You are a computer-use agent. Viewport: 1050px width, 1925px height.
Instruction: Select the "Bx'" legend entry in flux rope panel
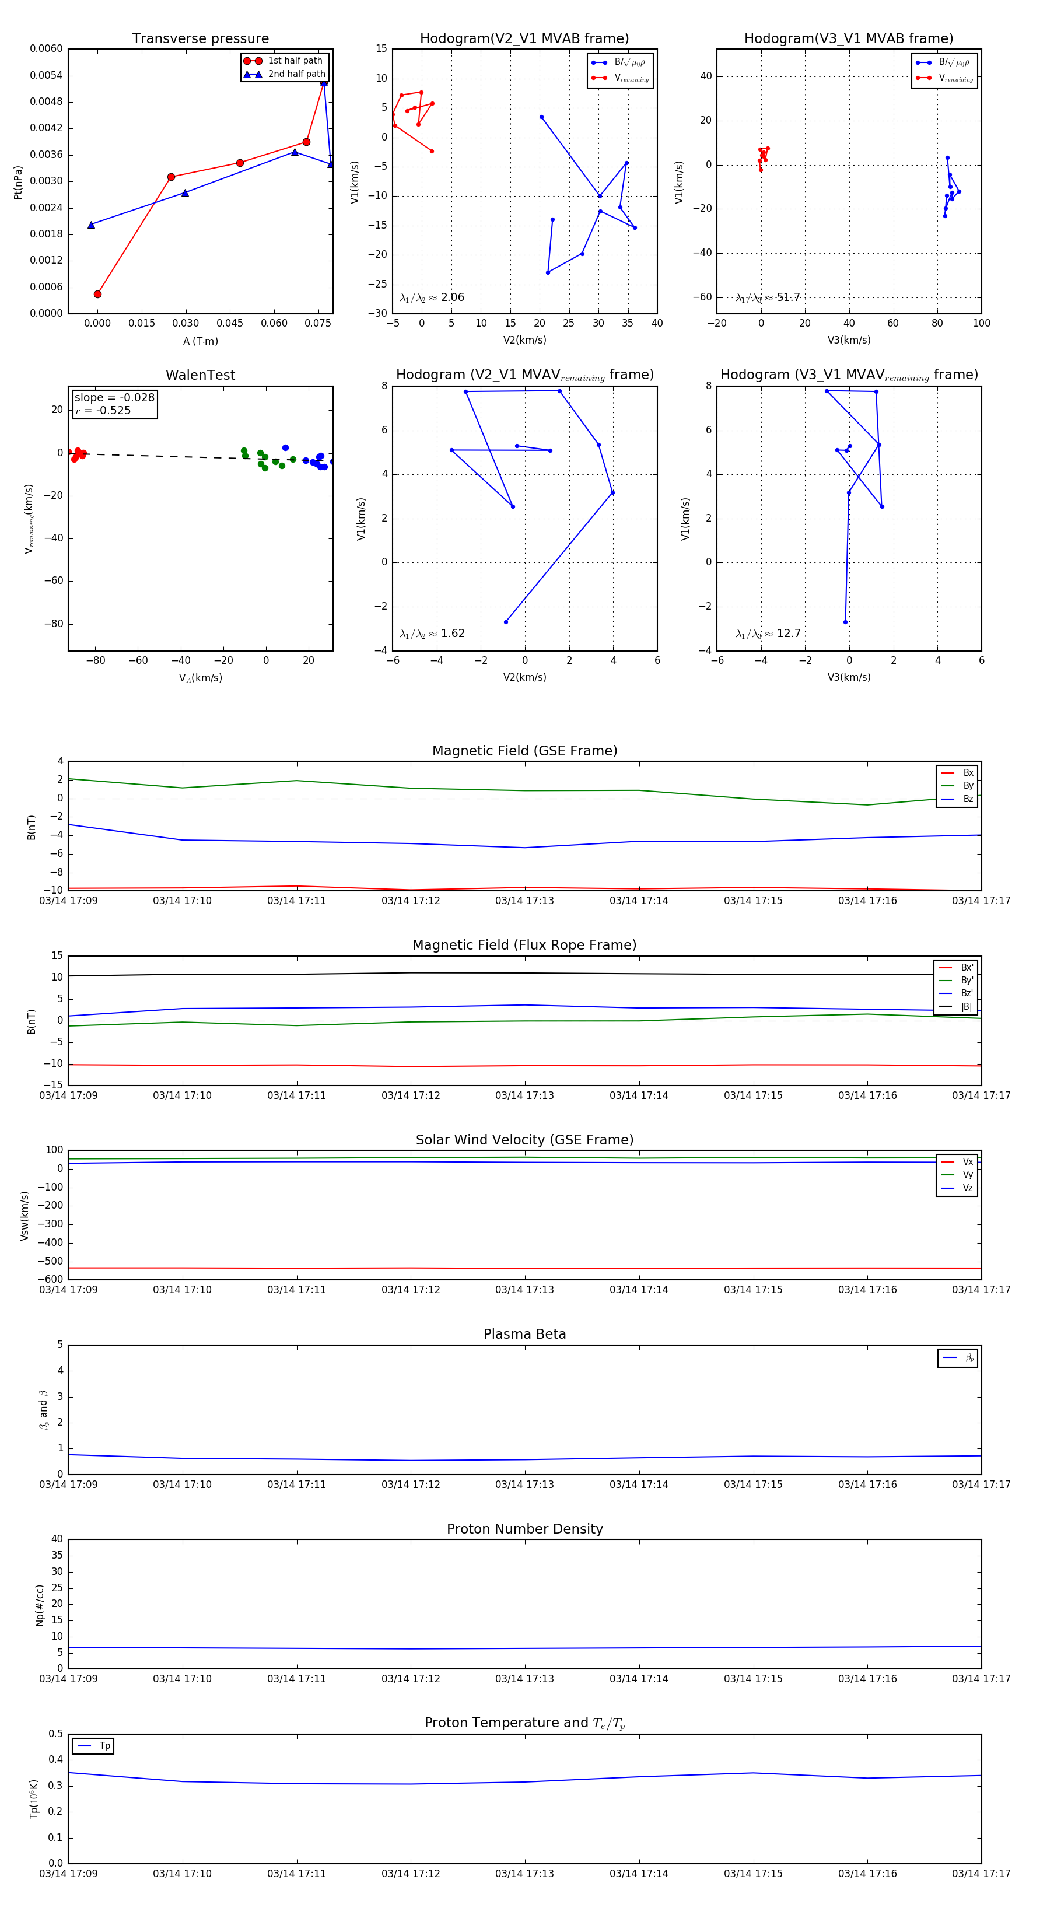coord(956,967)
